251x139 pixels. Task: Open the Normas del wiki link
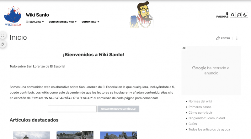pos(200,101)
